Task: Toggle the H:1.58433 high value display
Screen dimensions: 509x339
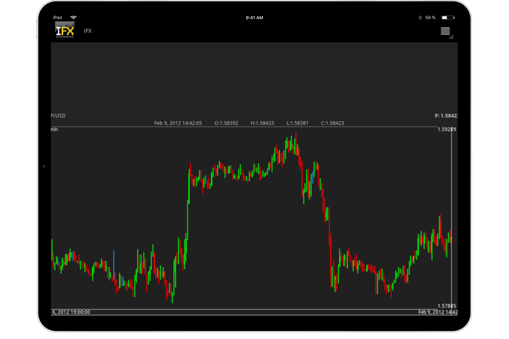Action: (x=262, y=123)
